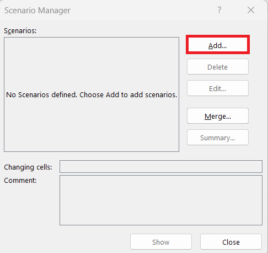This screenshot has width=268, height=253.
Task: Click into the Comment text box
Action: [161, 200]
